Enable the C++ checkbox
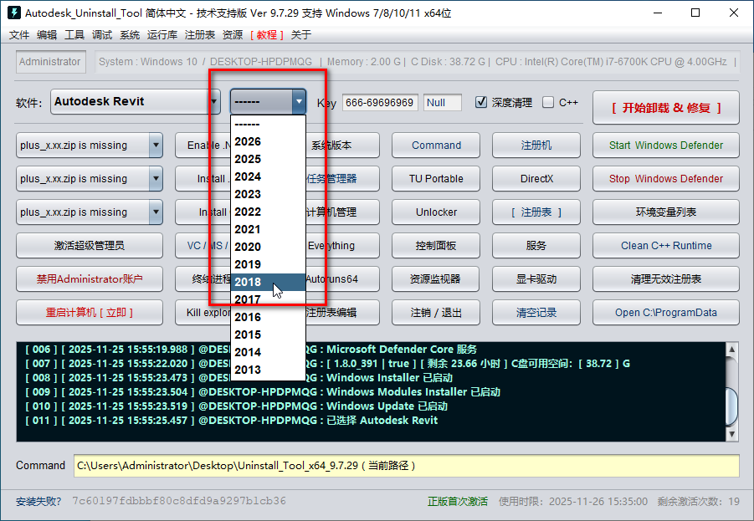Image resolution: width=754 pixels, height=521 pixels. pyautogui.click(x=547, y=102)
